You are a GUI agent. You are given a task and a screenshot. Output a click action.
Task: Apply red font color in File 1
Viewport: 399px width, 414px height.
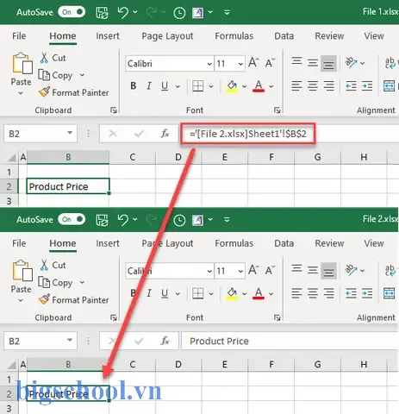point(259,86)
